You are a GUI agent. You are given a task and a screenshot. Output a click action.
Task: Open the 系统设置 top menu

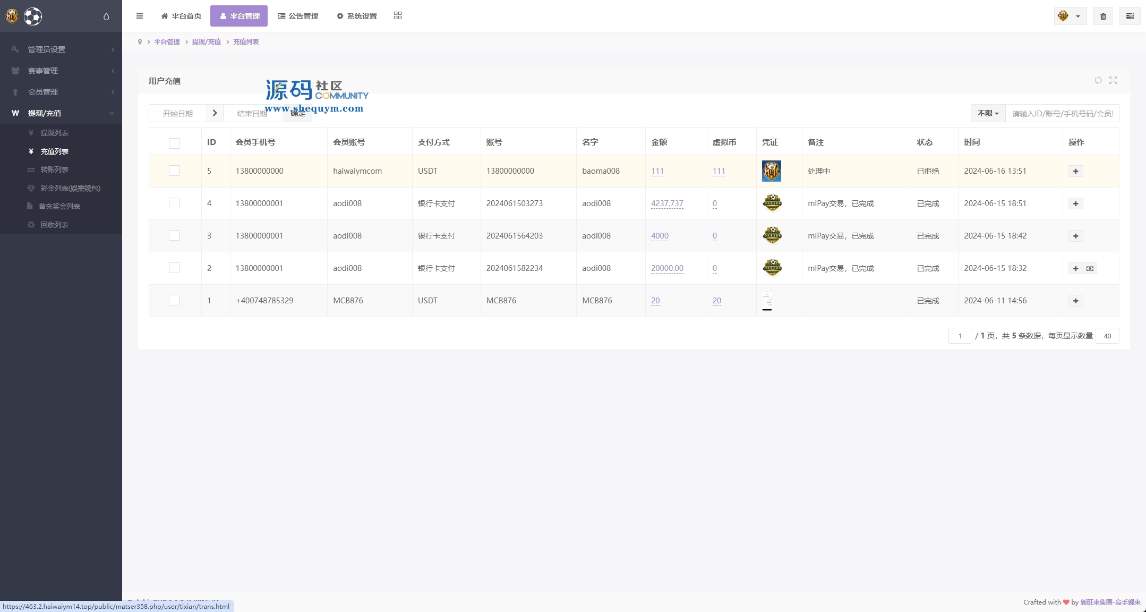357,16
